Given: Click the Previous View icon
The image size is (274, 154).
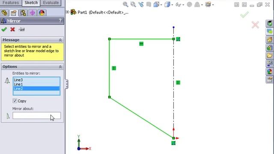Looking at the screenshot, I should click(141, 4).
